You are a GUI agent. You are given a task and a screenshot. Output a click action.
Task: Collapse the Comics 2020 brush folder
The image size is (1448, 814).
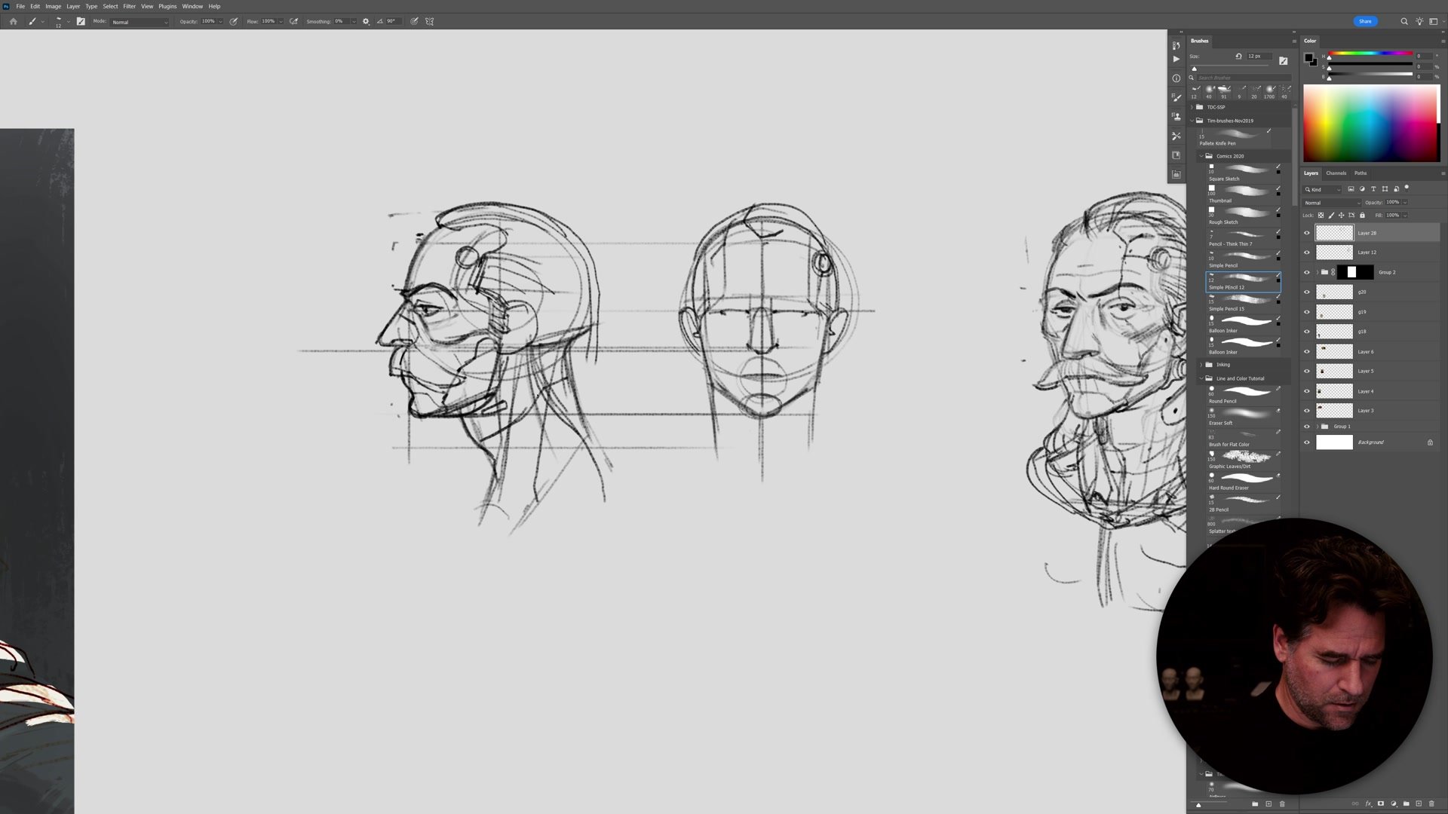pos(1201,156)
